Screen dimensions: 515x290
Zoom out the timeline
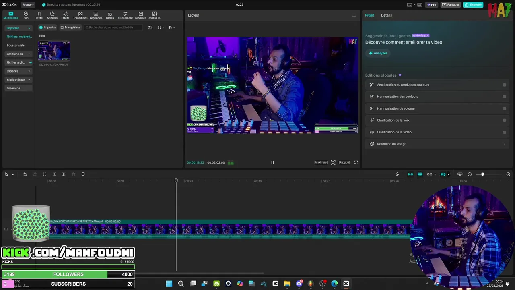470,174
